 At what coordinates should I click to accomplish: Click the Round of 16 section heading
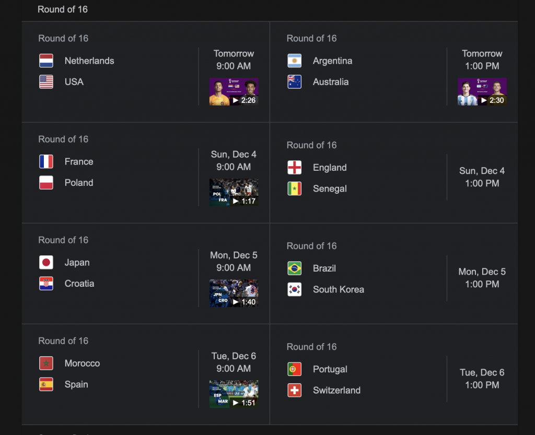coord(63,9)
